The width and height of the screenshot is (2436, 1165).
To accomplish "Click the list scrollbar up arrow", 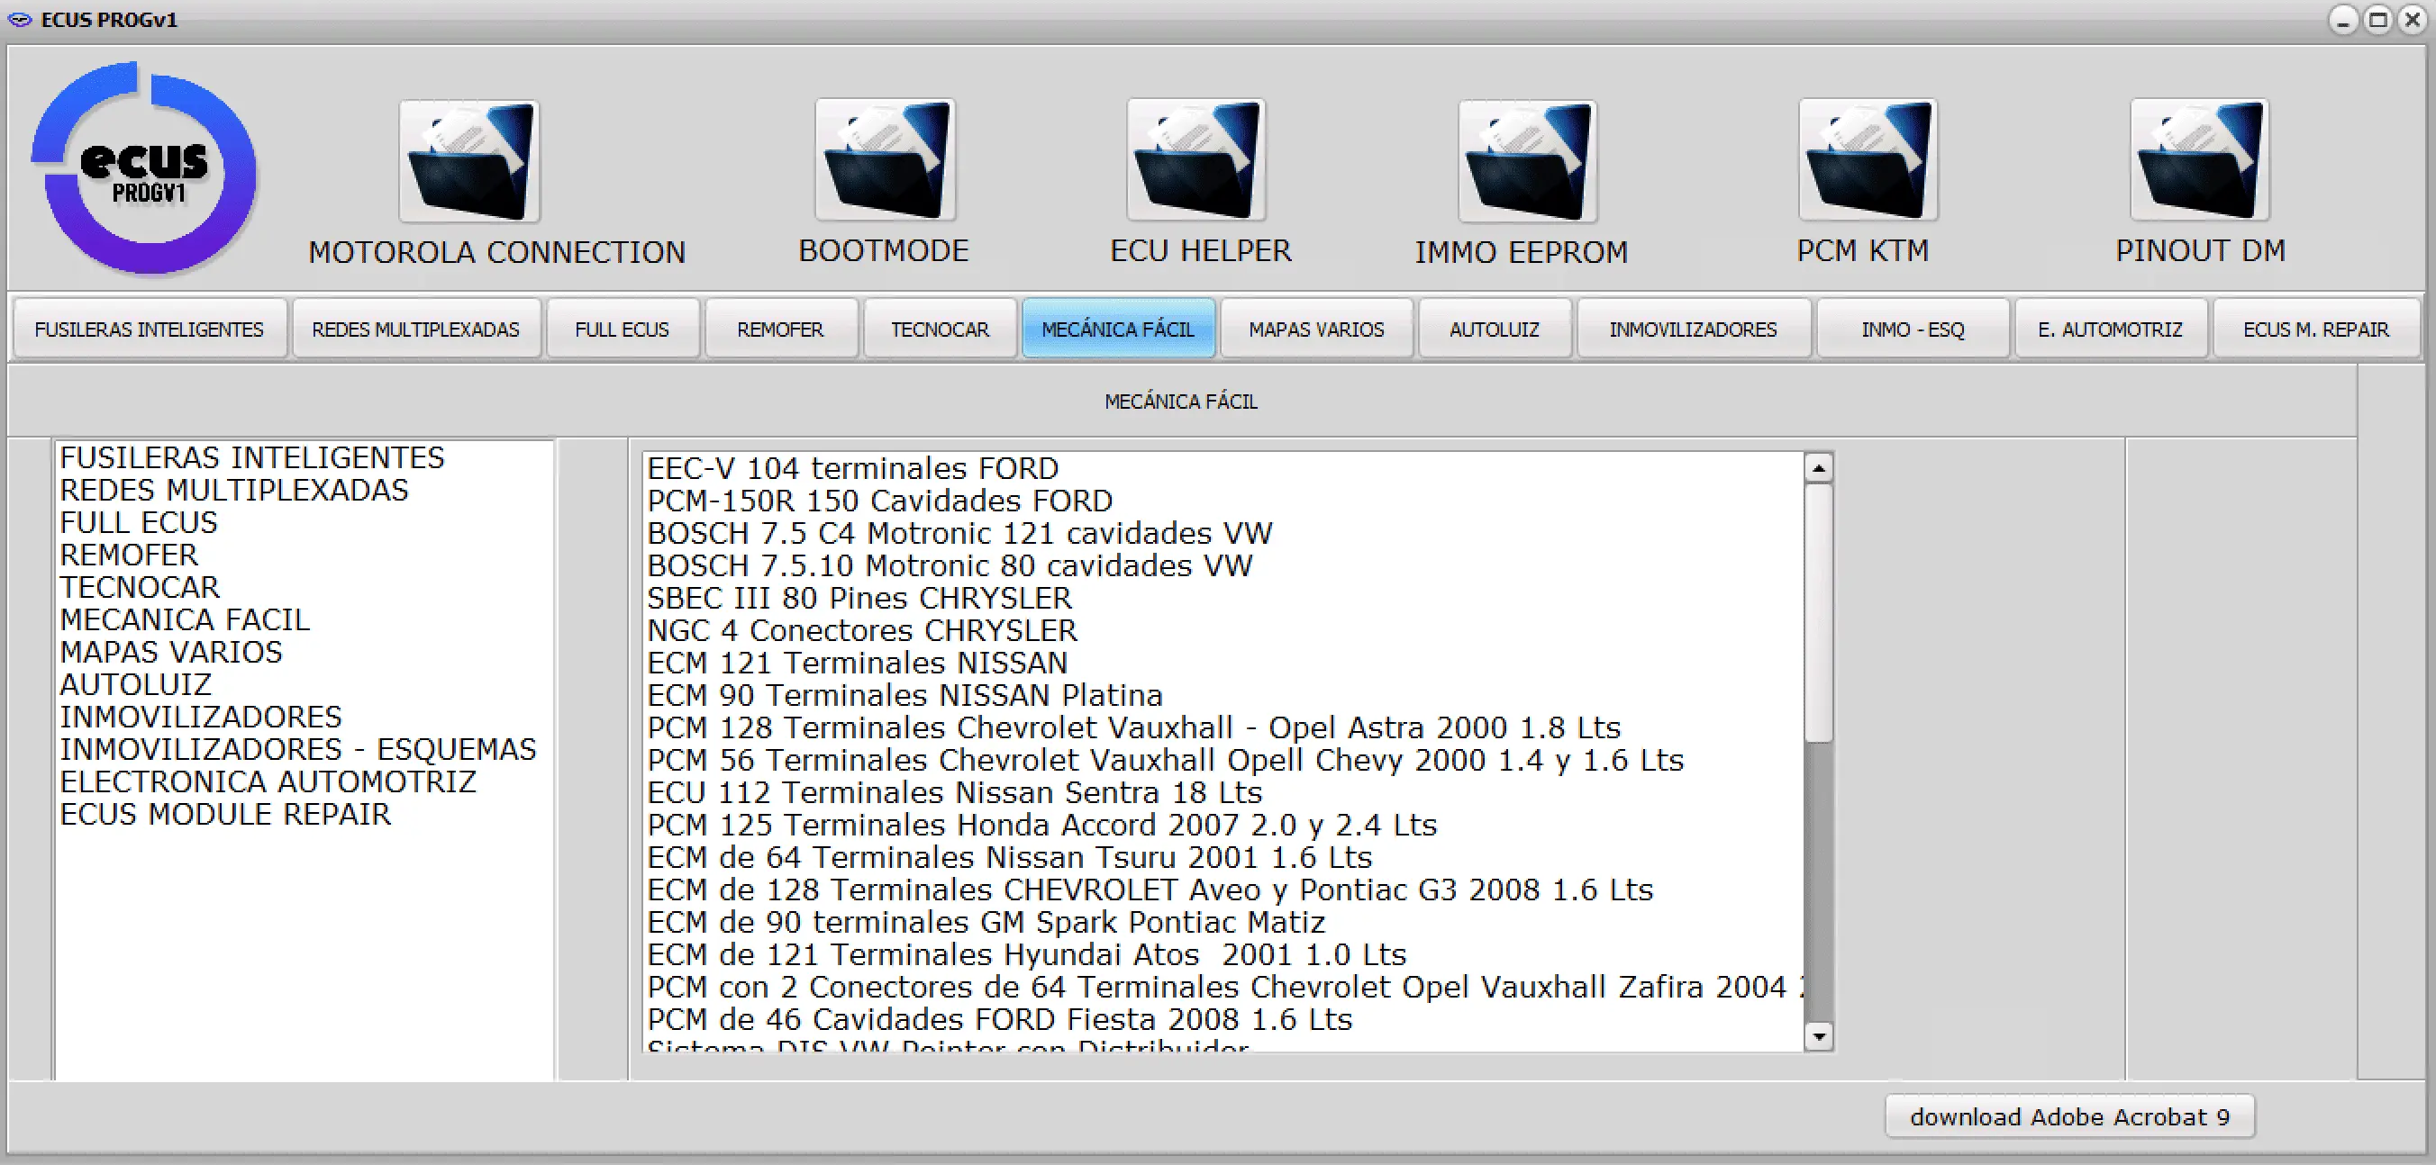I will click(1819, 467).
